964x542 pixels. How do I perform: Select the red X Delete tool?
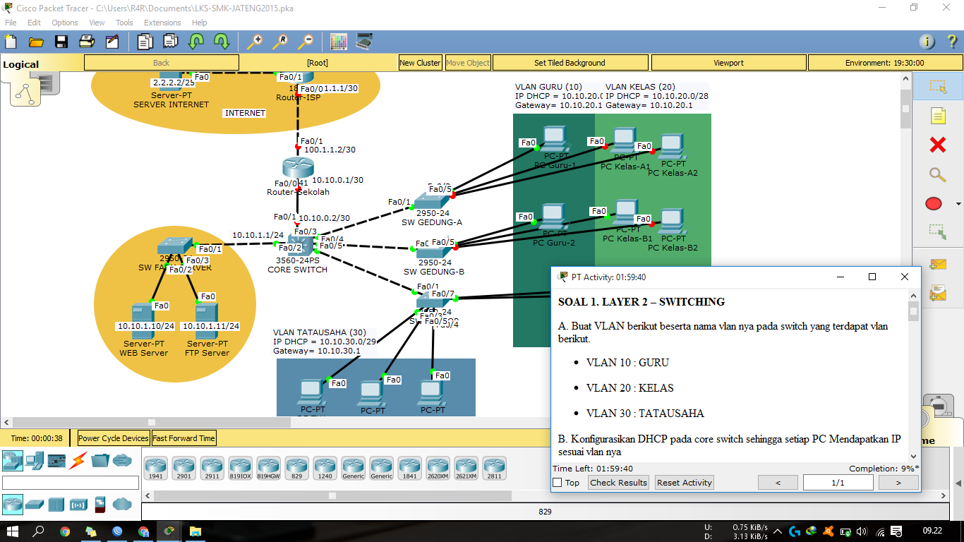pyautogui.click(x=937, y=145)
